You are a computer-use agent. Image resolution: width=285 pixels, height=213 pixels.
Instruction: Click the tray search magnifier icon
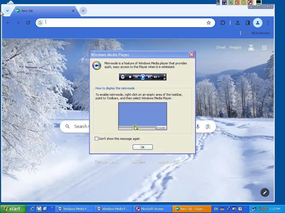[265, 209]
